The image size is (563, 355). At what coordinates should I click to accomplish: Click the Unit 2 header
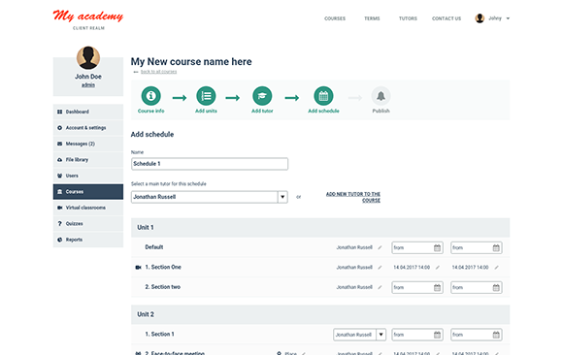(320, 314)
